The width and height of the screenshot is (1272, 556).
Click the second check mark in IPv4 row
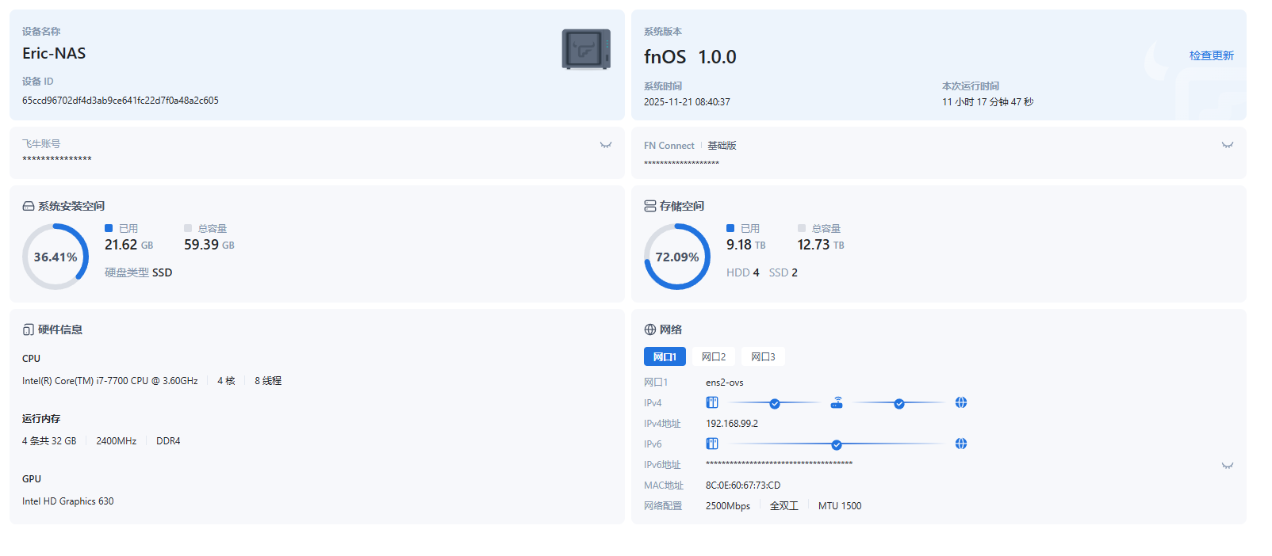tap(899, 404)
